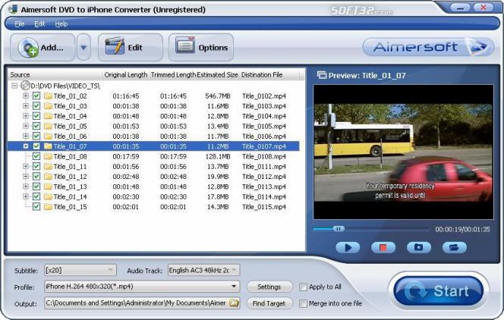Screen dimensions: 504x320
Task: Close the converter window
Action: [483, 8]
